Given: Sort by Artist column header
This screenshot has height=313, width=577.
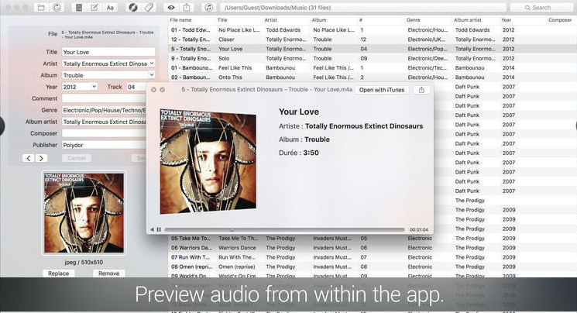Looking at the screenshot, I should (270, 20).
